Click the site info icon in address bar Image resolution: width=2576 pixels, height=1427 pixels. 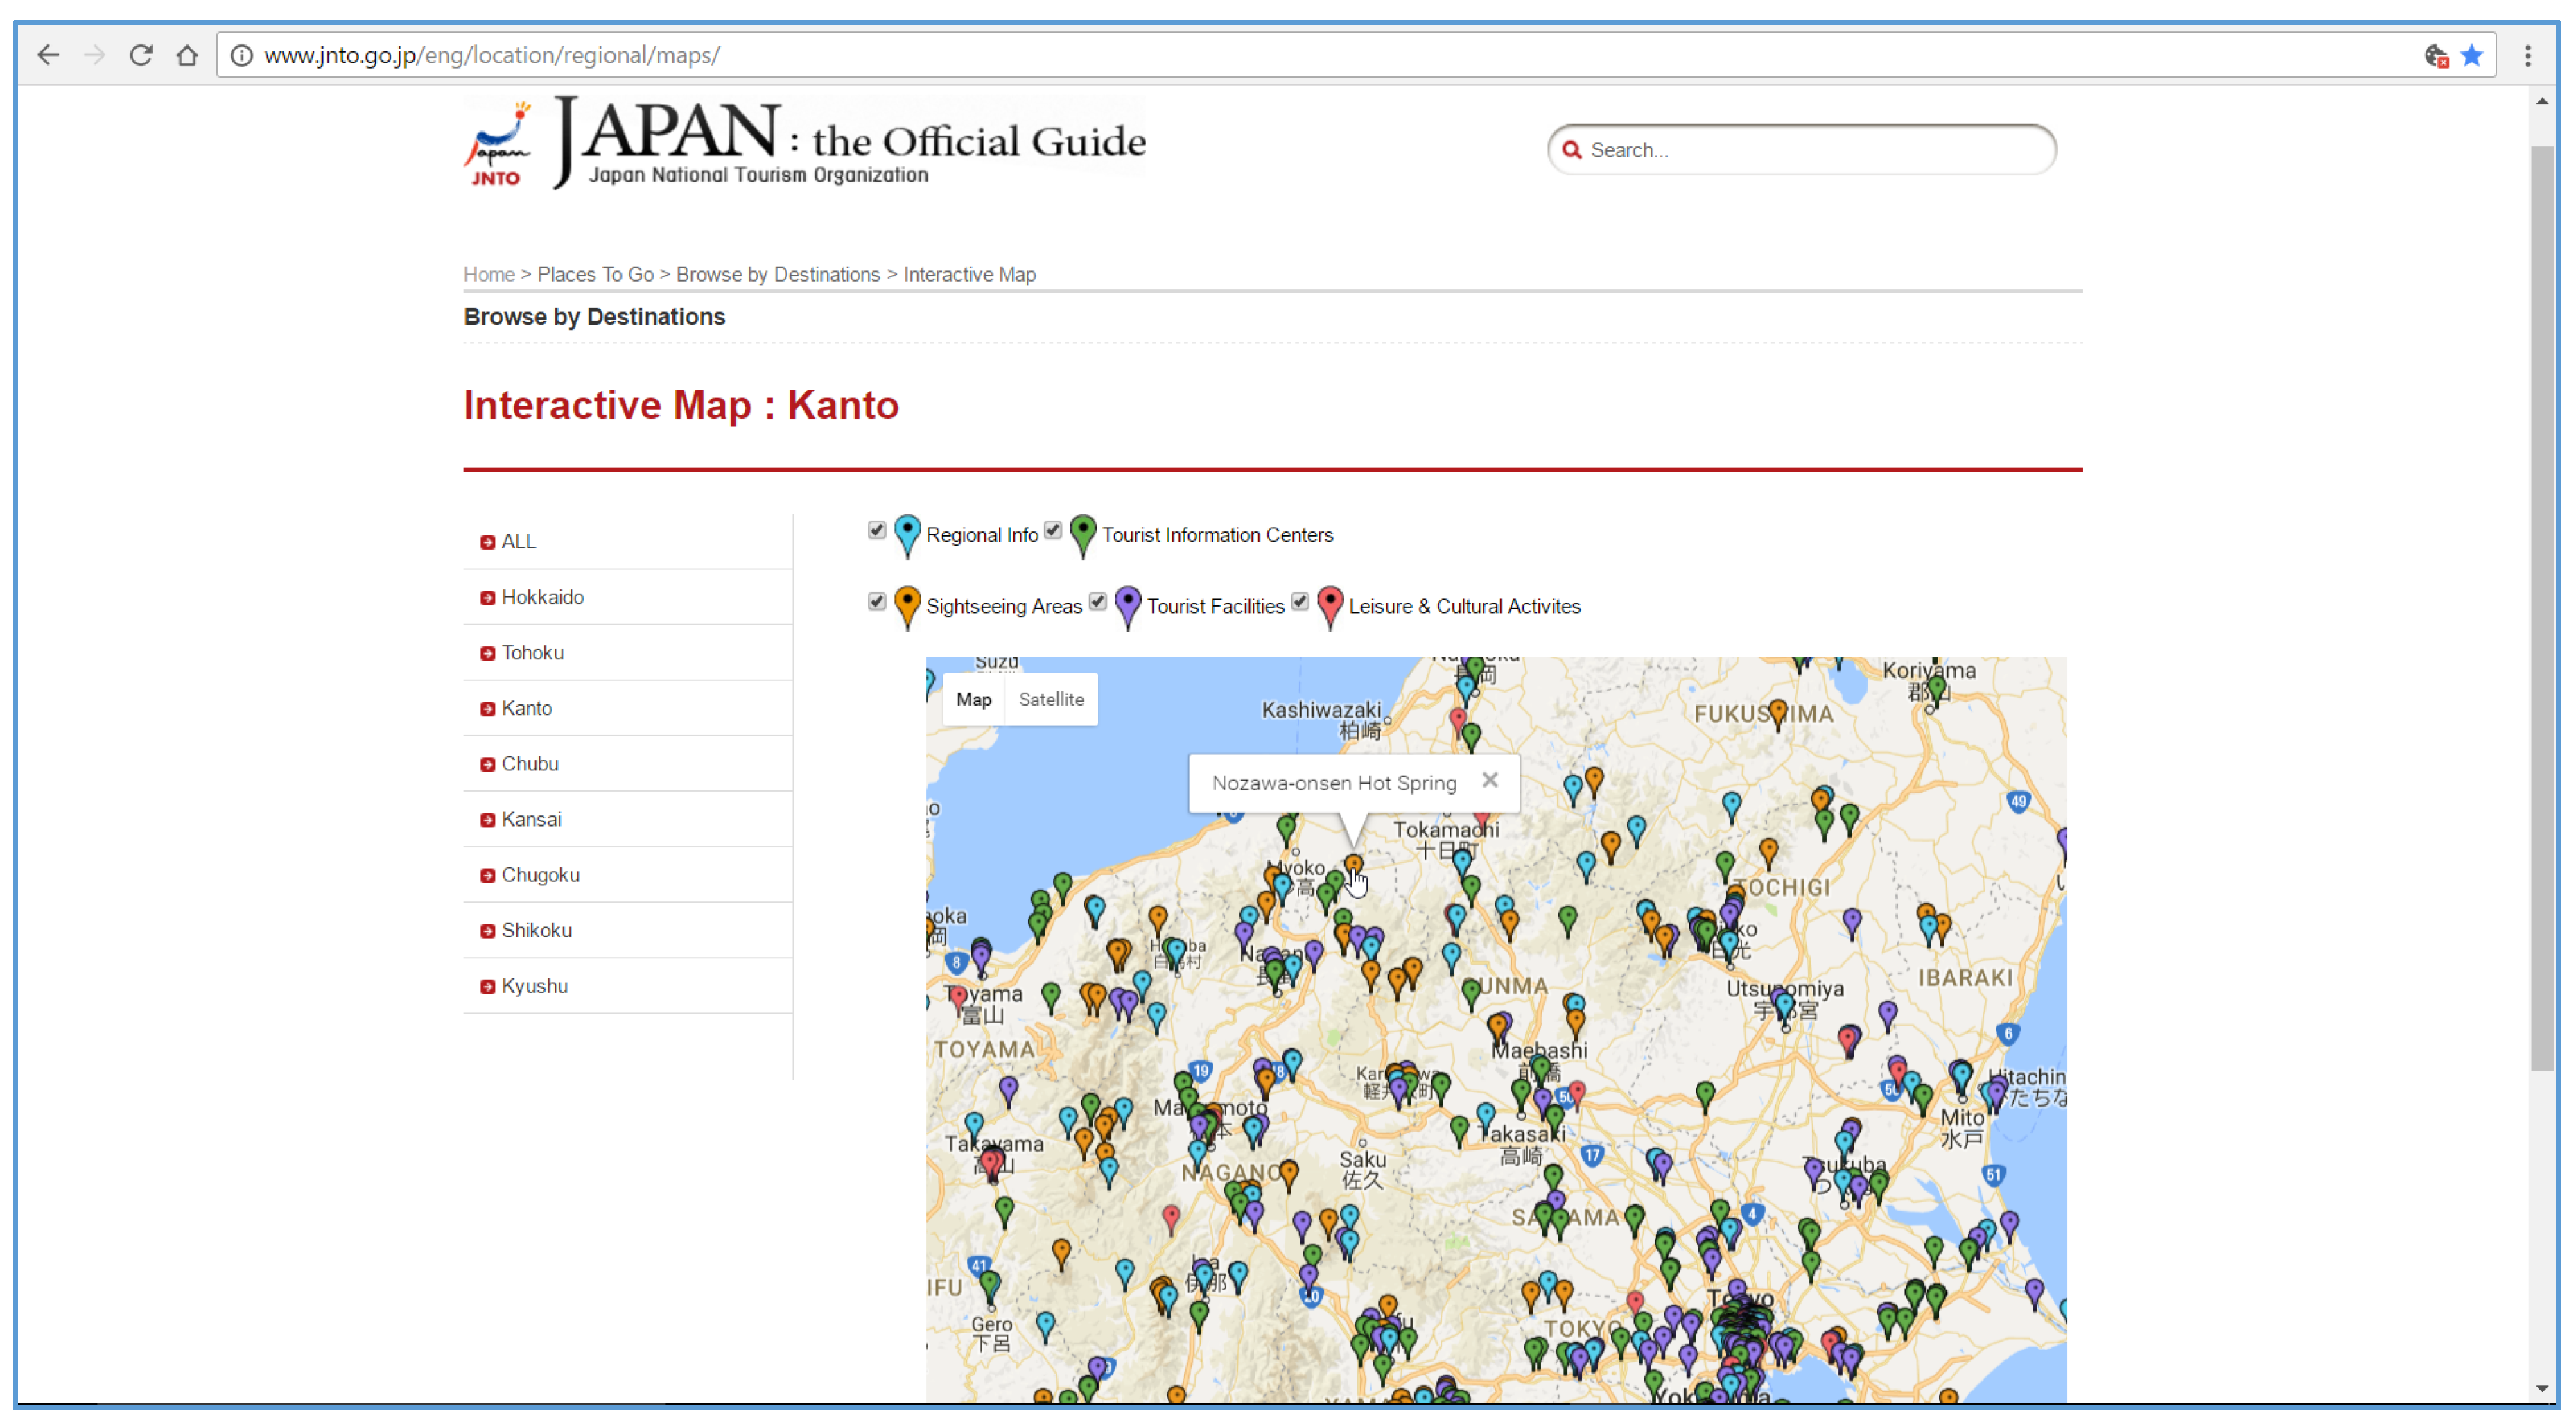point(241,55)
